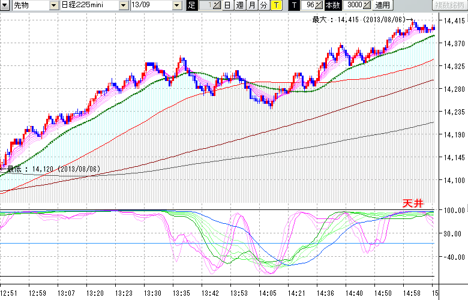Click the red 天井 ceiling label
The image size is (468, 300).
pos(413,204)
